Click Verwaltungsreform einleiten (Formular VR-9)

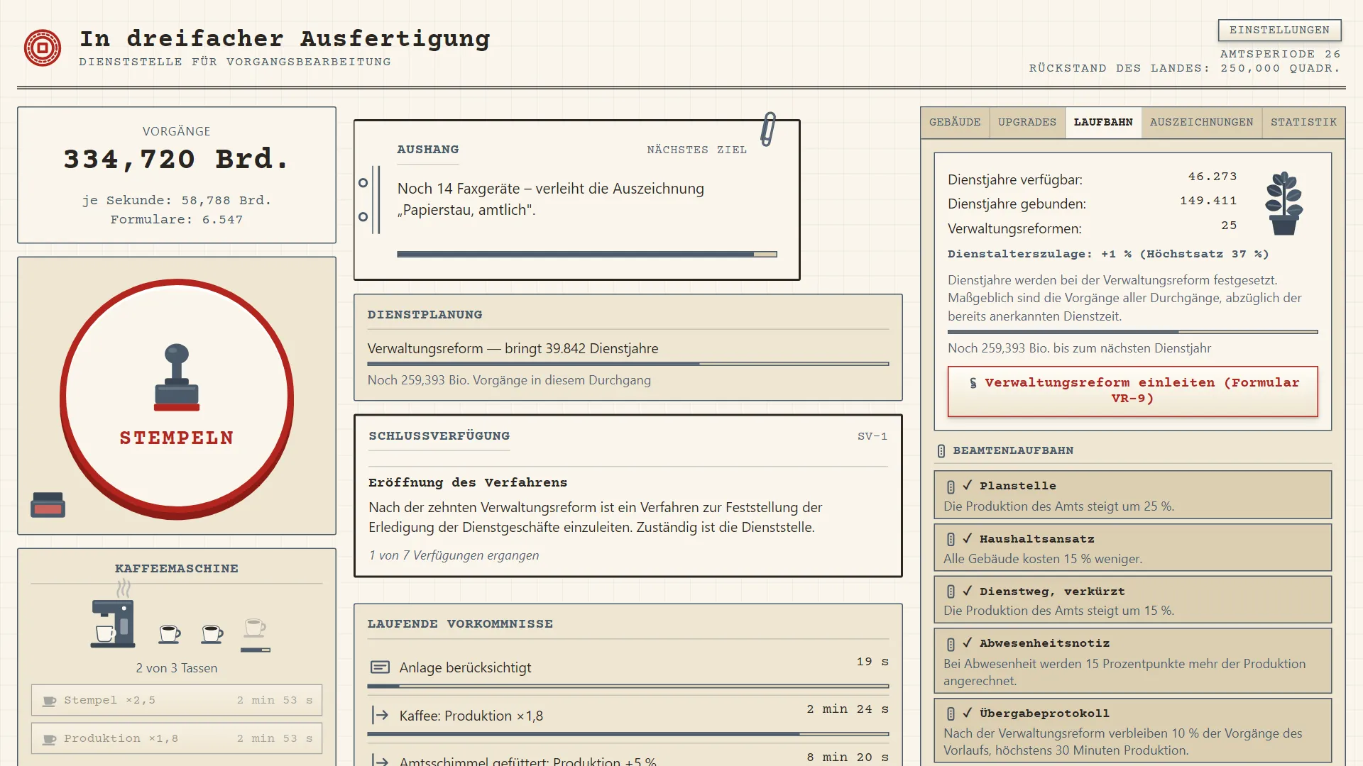pos(1132,392)
